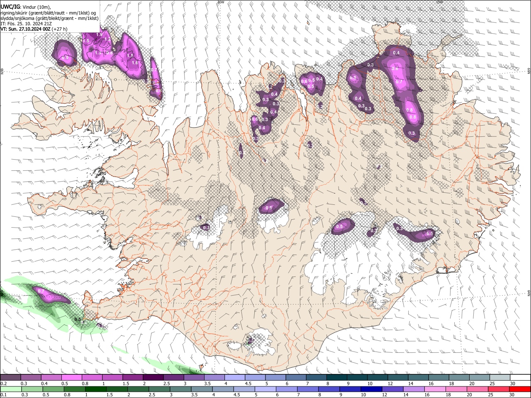This screenshot has height=398, width=531.
Task: Click the "VT: Sun. 27.10.2024 00Z (+27 h)" line
Action: pos(34,29)
